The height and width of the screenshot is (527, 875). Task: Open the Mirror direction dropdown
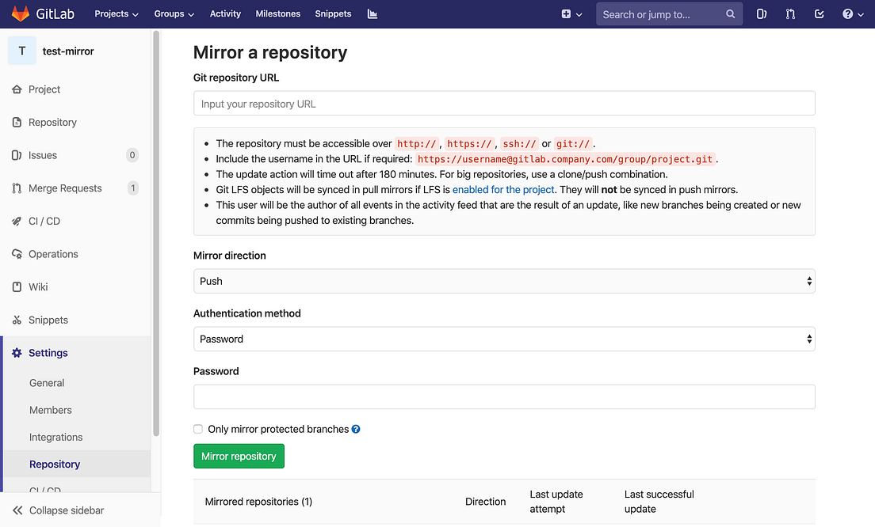click(504, 281)
